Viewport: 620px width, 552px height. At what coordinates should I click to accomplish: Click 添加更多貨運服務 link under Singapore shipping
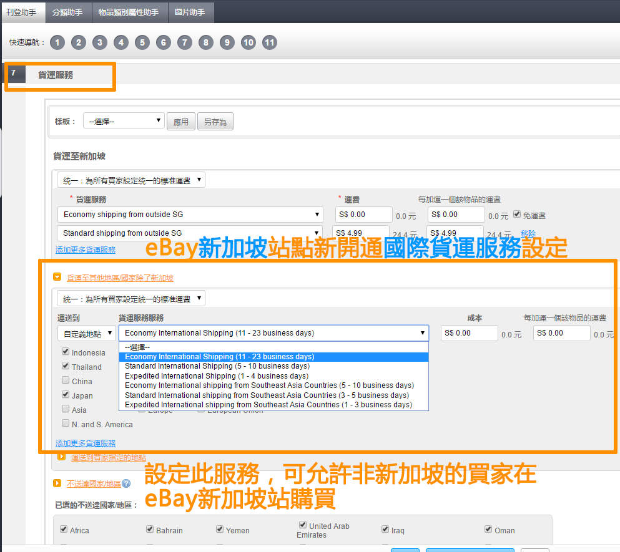click(86, 249)
